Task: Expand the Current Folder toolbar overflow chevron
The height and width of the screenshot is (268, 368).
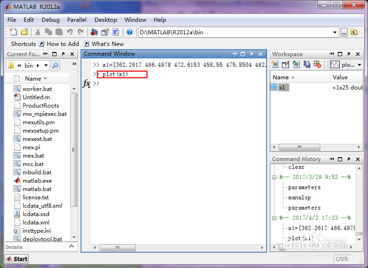Action: point(74,64)
